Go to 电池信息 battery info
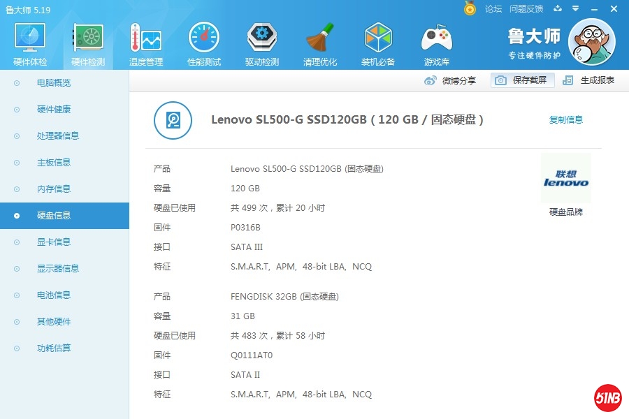 (x=54, y=295)
